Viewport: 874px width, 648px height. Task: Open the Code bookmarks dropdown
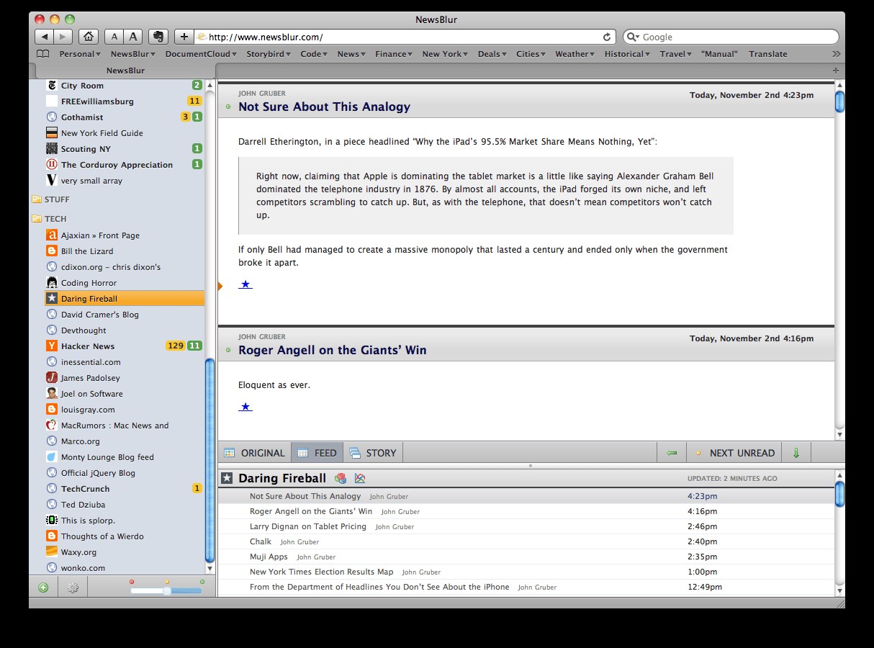pos(315,54)
